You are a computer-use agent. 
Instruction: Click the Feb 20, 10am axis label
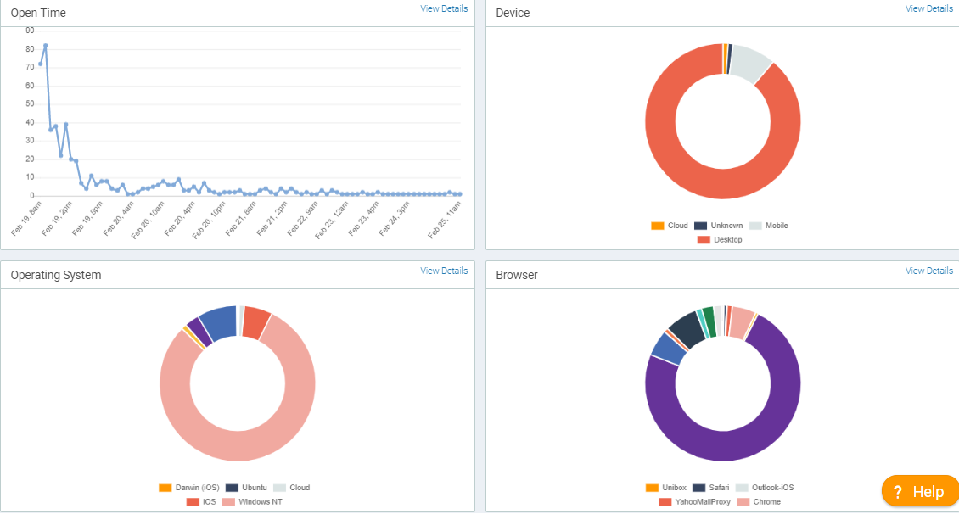pyautogui.click(x=149, y=220)
